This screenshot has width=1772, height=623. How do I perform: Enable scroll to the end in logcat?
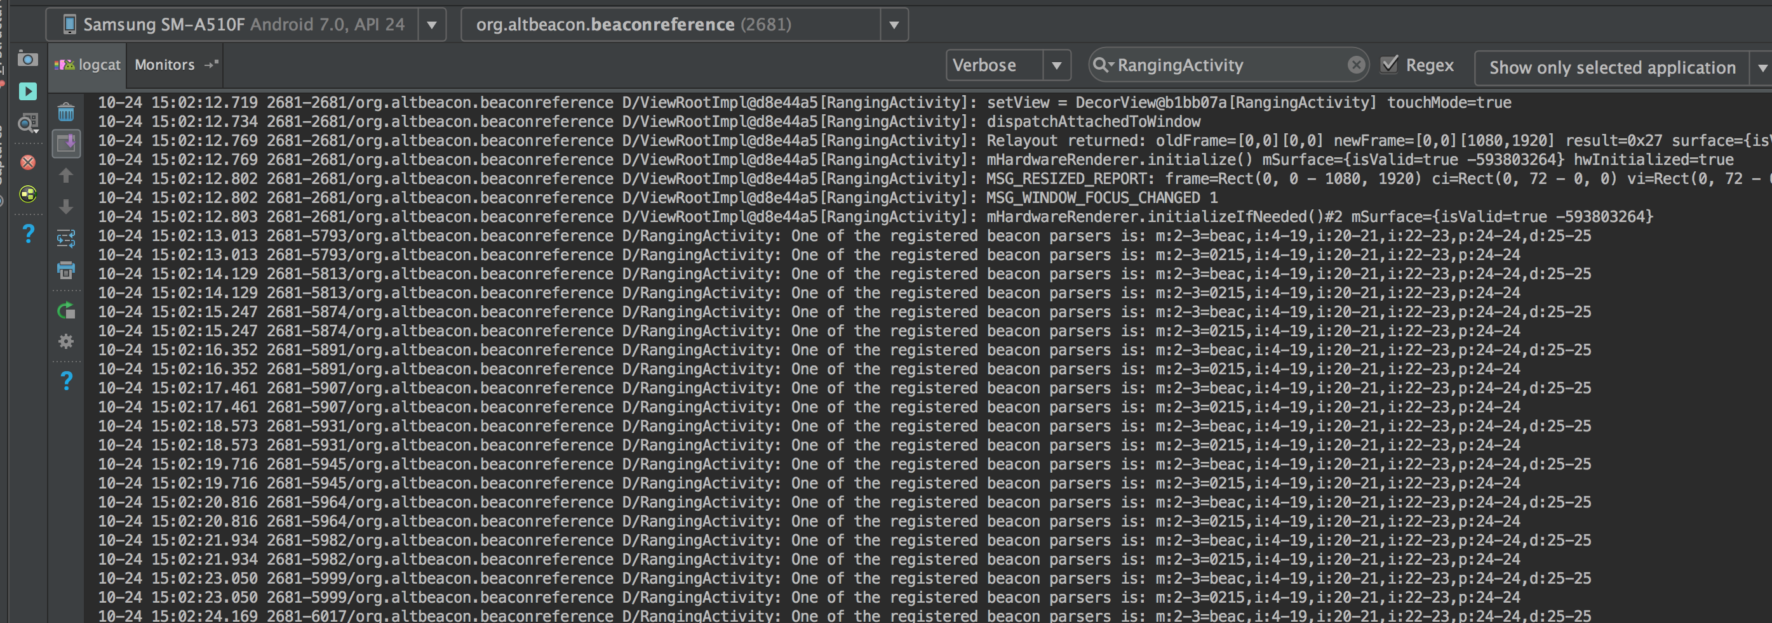tap(66, 143)
